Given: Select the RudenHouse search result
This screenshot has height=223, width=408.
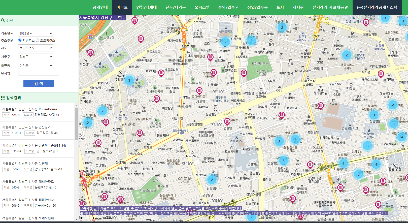Looking at the screenshot, I should click(37, 112).
